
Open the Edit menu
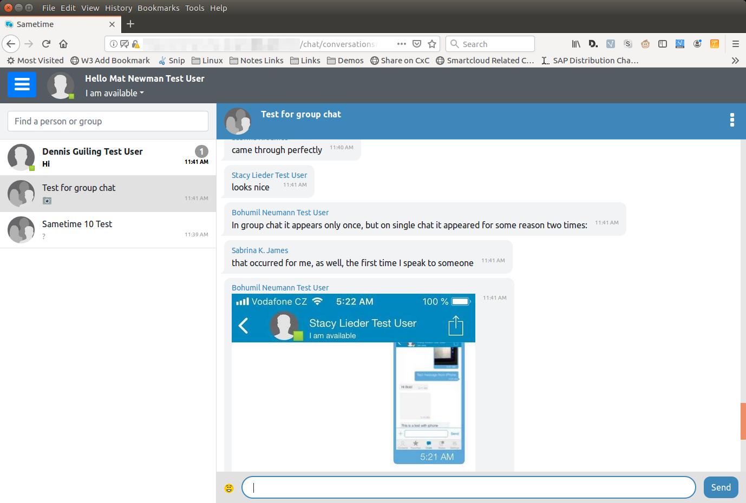pyautogui.click(x=68, y=8)
